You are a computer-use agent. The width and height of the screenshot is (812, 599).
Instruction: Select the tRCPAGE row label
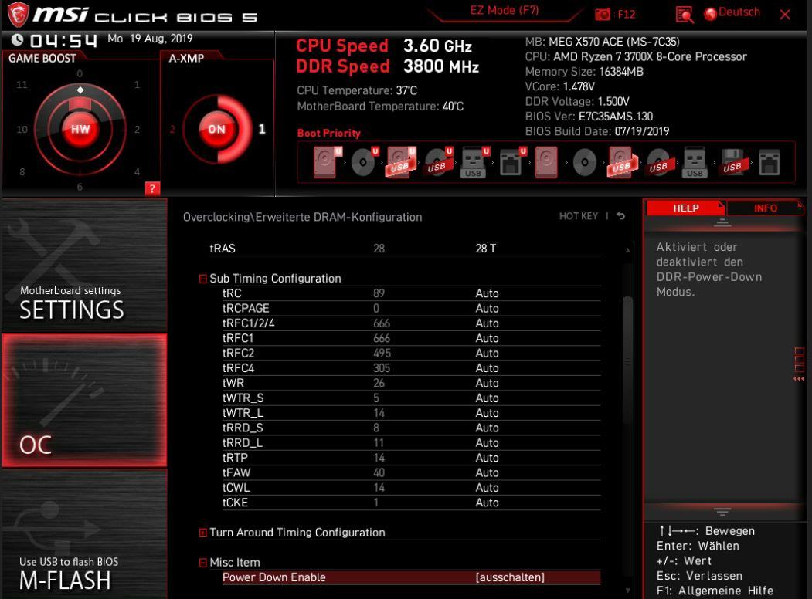click(x=246, y=308)
